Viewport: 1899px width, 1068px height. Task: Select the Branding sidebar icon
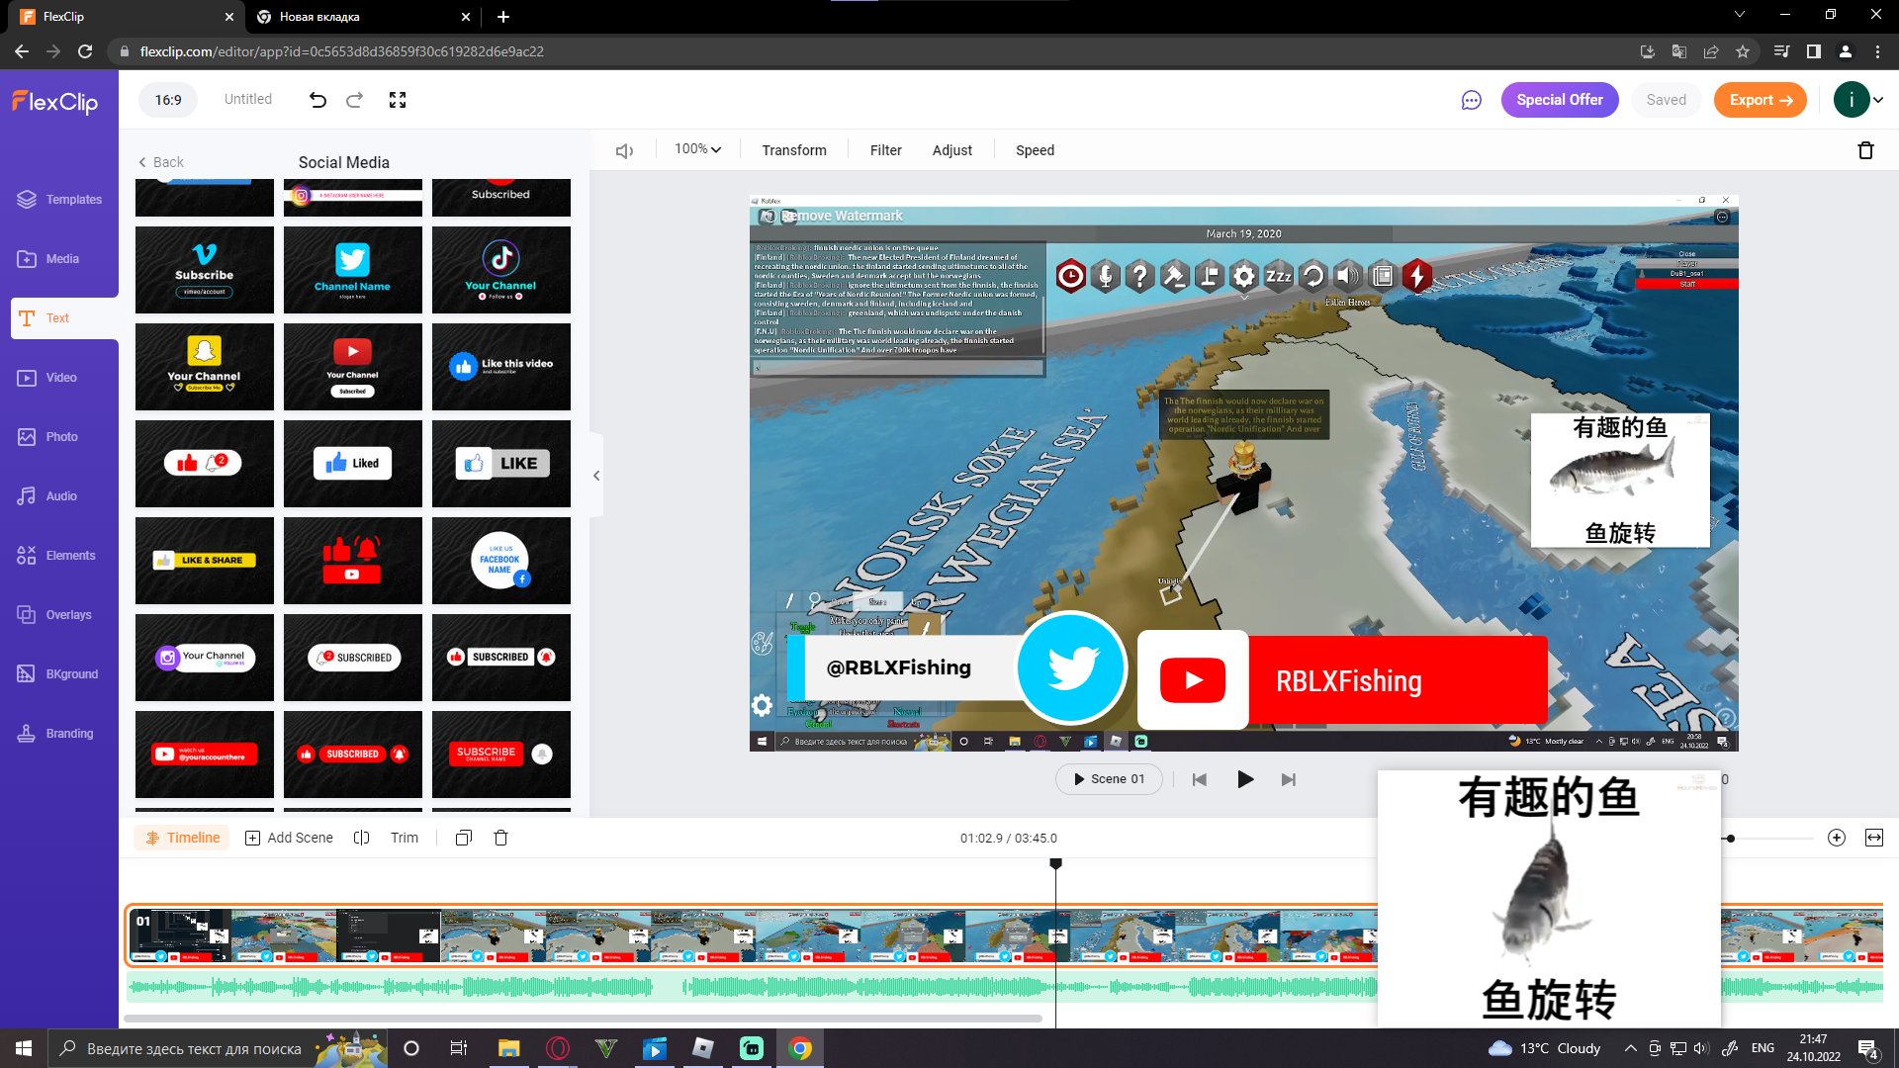coord(60,733)
